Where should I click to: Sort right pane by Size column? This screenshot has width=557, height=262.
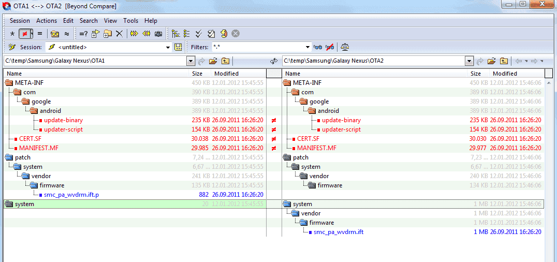(478, 74)
